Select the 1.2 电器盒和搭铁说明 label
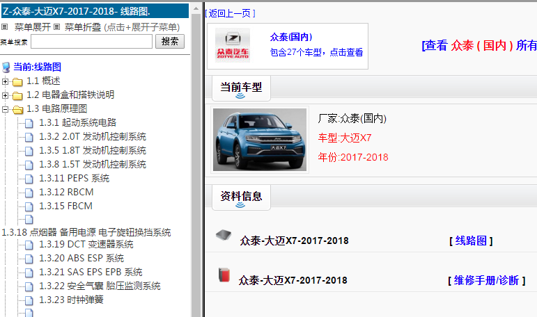Viewport: 537px width, 317px height. tap(70, 95)
